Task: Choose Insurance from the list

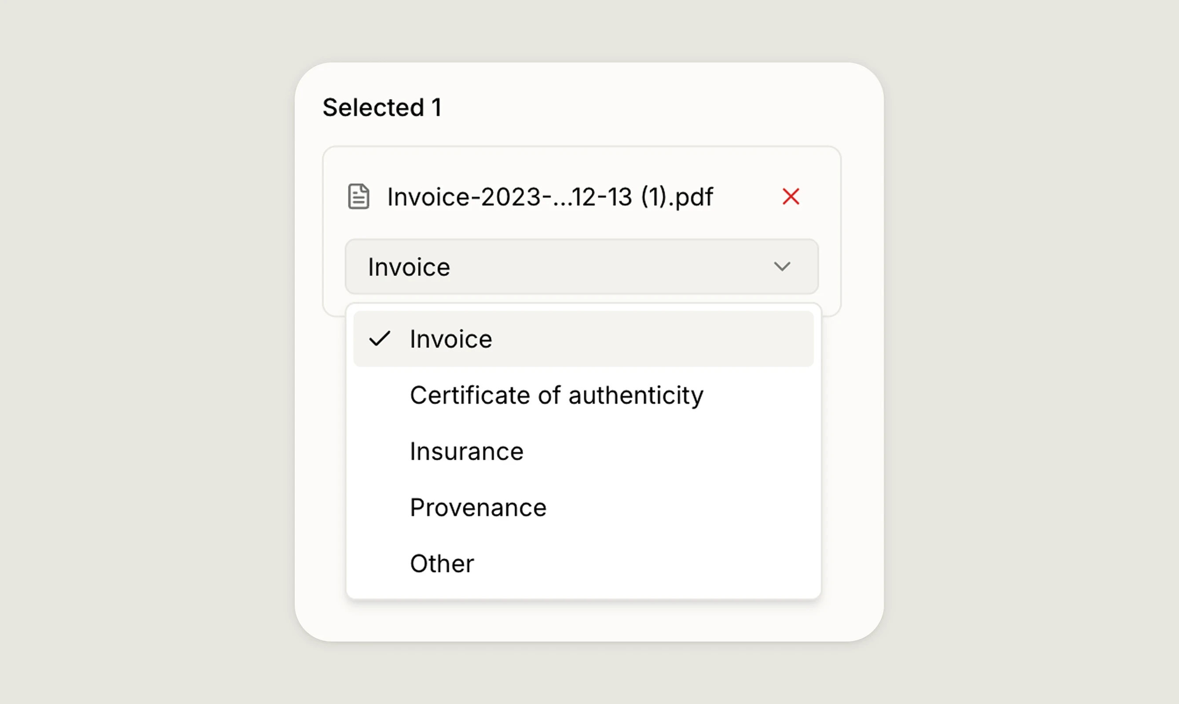Action: click(x=466, y=451)
